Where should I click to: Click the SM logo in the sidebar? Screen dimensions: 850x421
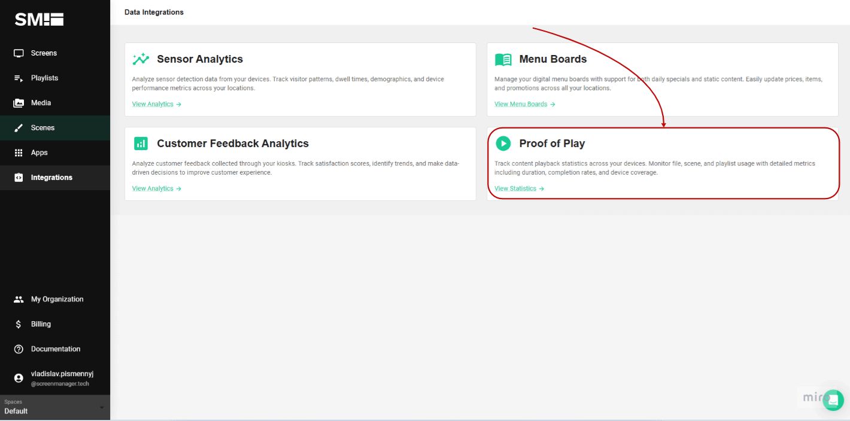[39, 19]
